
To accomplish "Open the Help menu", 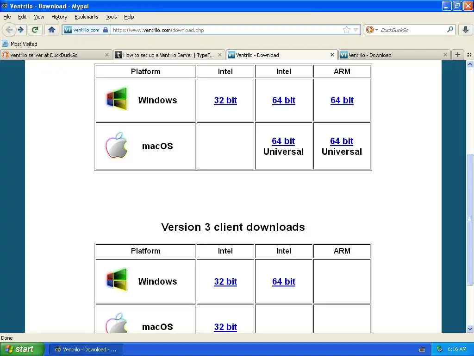I will click(x=129, y=17).
